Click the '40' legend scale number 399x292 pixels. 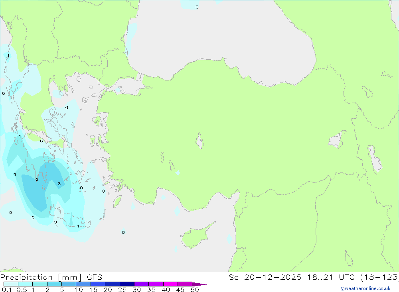(166, 290)
